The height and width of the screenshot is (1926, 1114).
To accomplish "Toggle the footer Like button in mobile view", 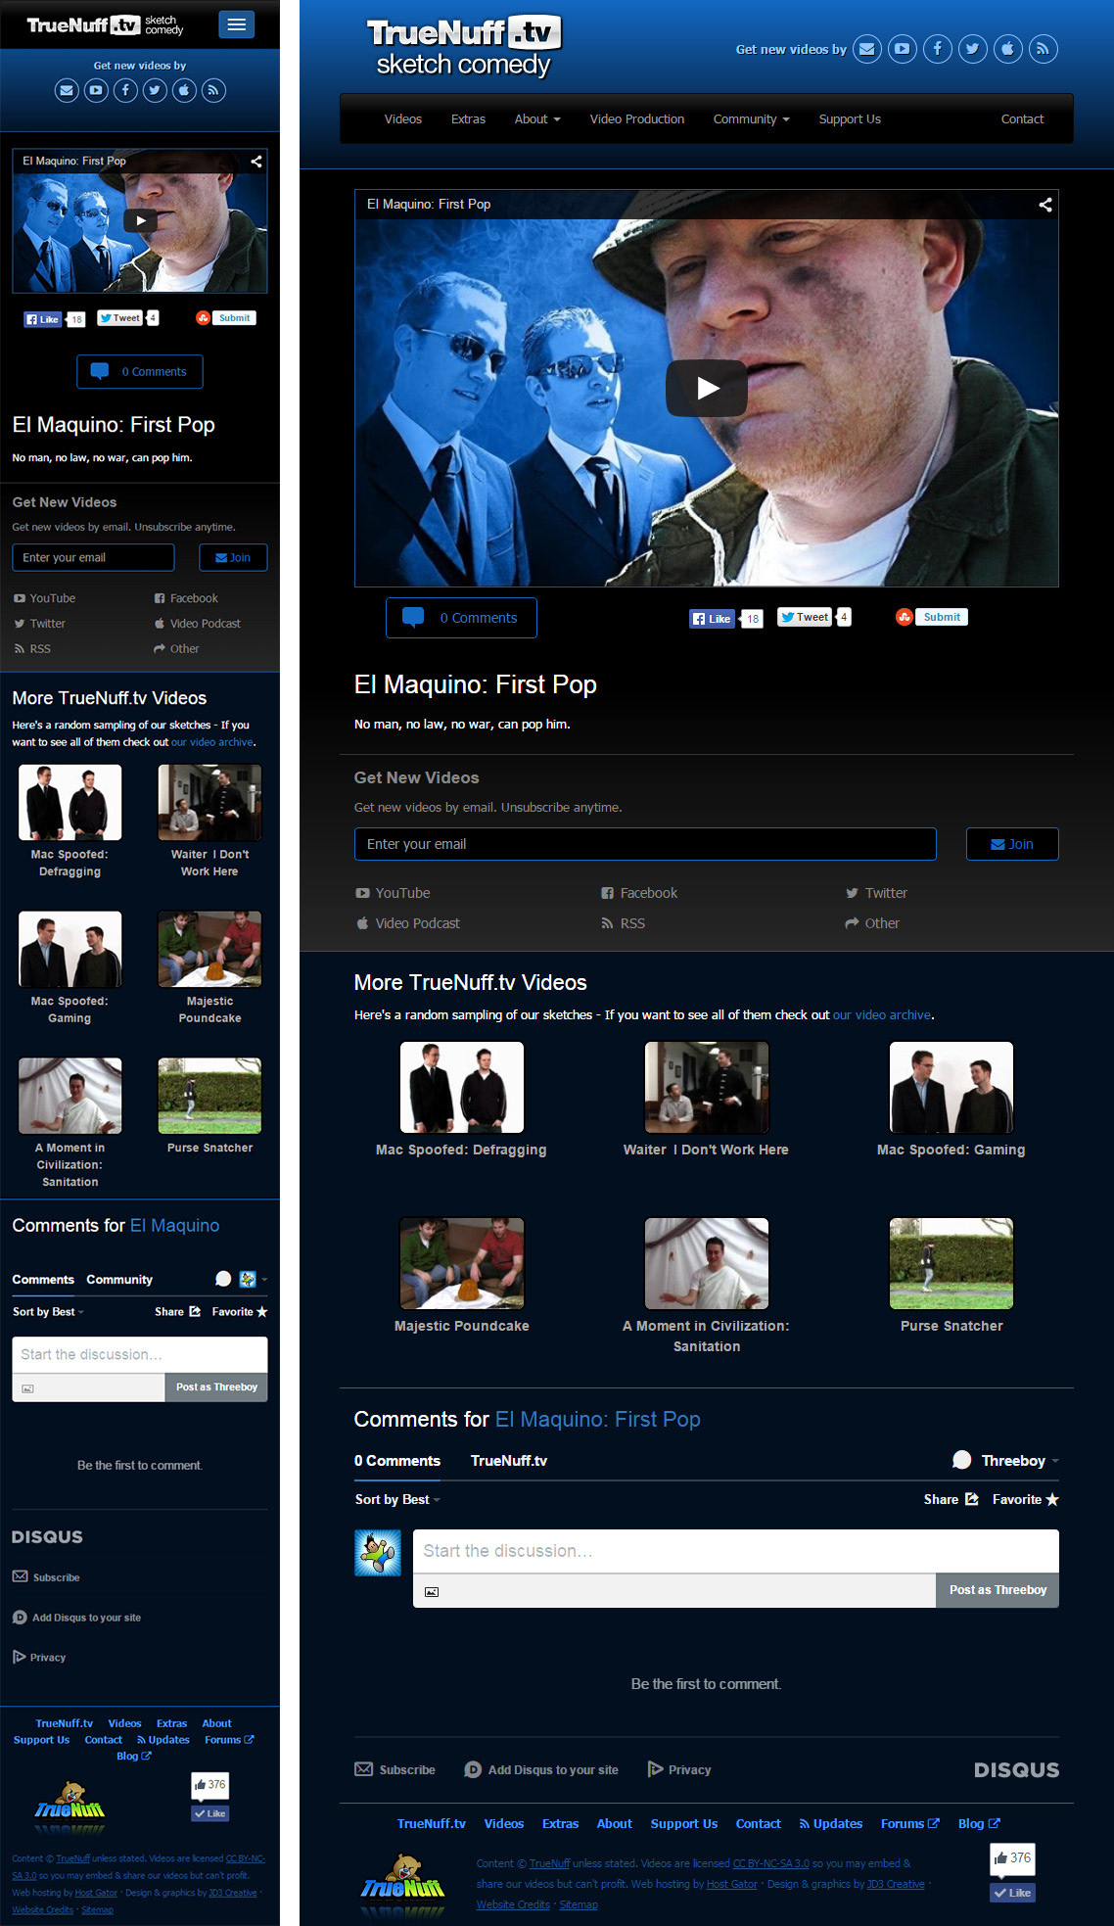I will [209, 1813].
